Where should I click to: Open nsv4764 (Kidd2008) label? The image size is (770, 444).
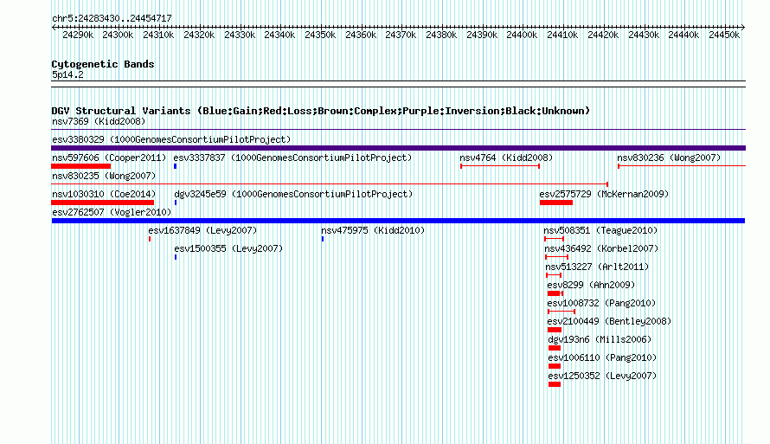[x=506, y=158]
